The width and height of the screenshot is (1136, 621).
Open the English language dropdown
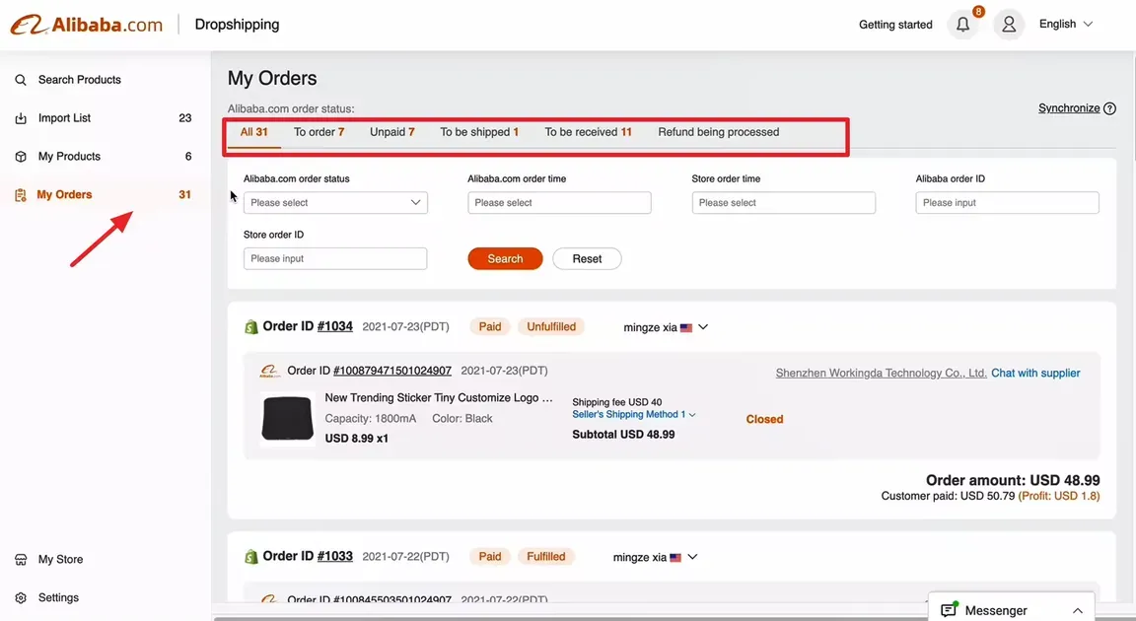pos(1066,24)
